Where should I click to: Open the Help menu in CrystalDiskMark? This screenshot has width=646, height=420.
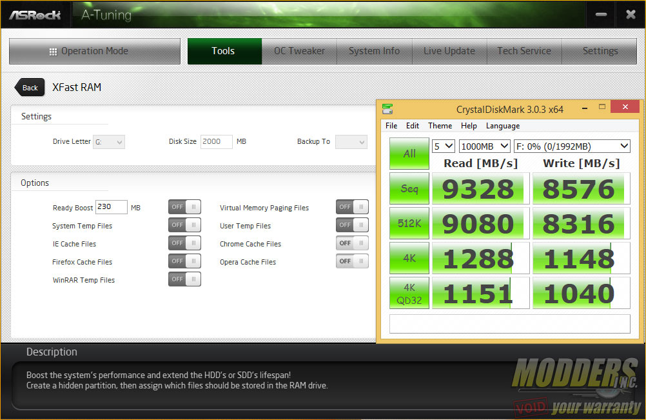pos(469,126)
